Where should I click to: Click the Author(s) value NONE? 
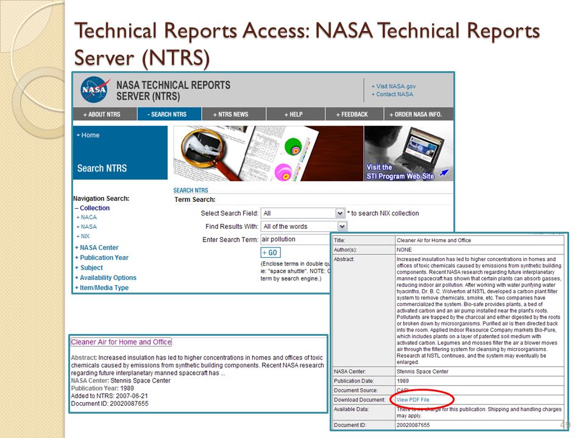coord(404,250)
